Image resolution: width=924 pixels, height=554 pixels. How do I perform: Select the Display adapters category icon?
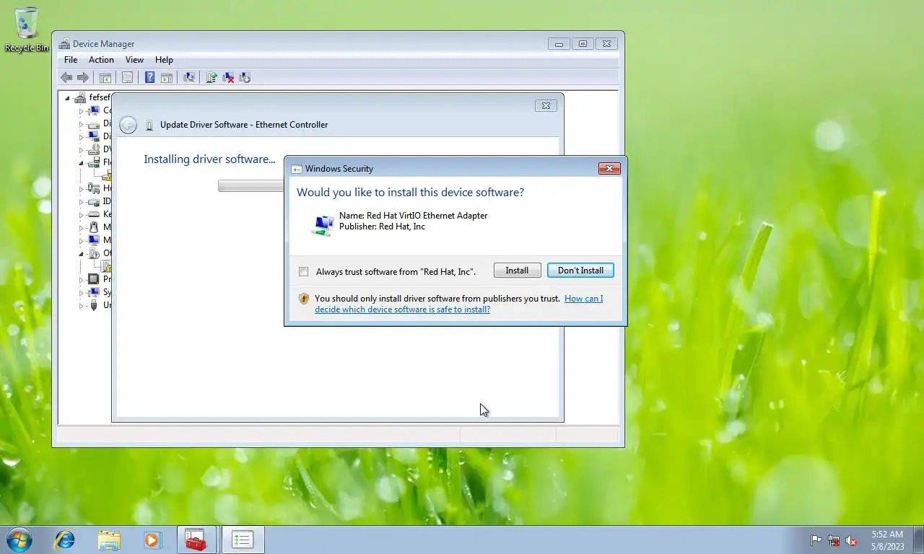[93, 136]
